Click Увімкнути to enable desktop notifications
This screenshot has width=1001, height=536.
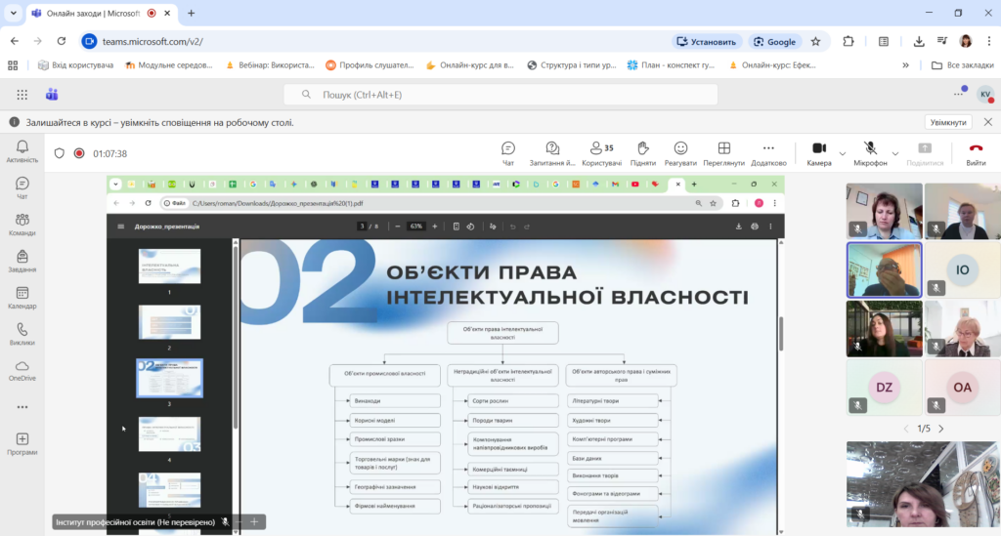click(948, 122)
